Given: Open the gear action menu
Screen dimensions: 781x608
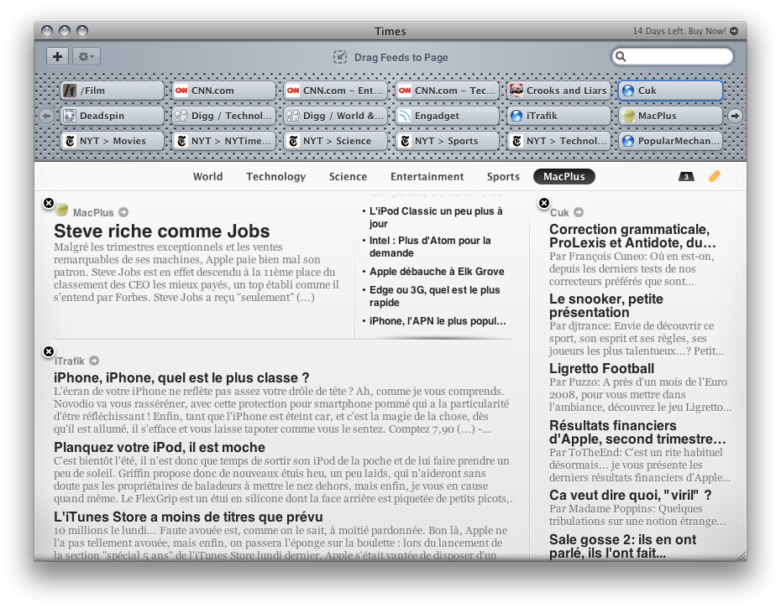Looking at the screenshot, I should [x=86, y=56].
